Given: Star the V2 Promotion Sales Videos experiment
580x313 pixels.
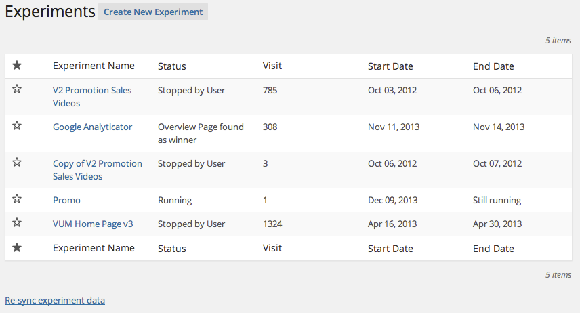Looking at the screenshot, I should (17, 89).
